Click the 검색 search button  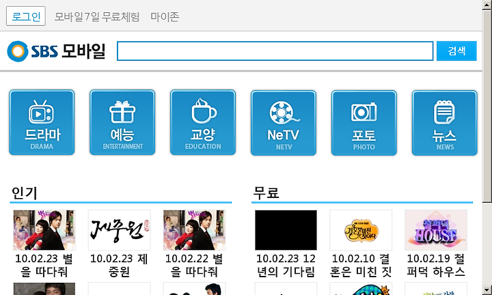(456, 51)
